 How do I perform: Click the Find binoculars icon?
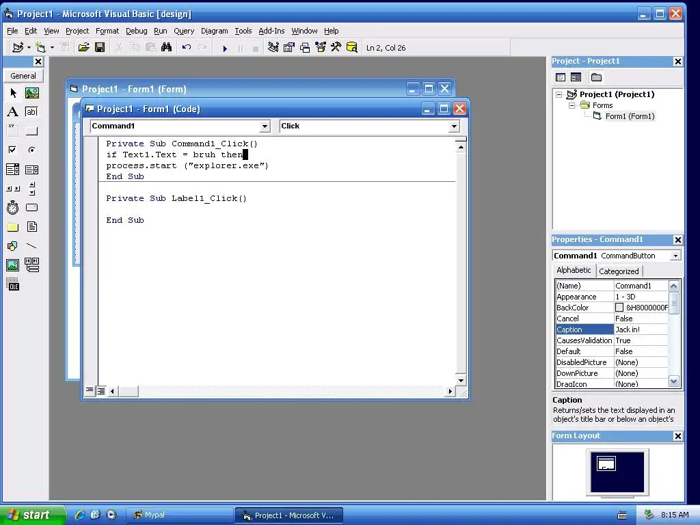[167, 47]
